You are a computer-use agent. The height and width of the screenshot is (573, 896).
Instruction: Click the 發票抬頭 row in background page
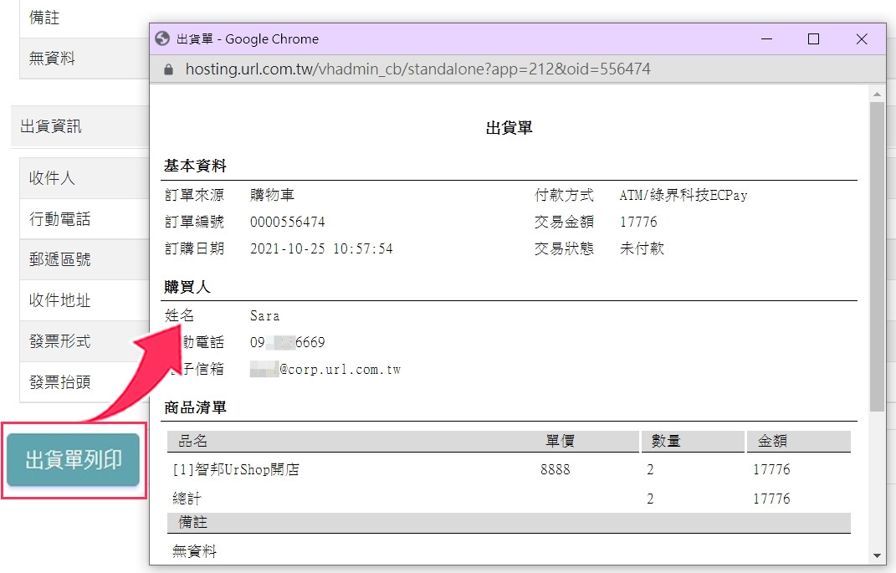coord(84,382)
